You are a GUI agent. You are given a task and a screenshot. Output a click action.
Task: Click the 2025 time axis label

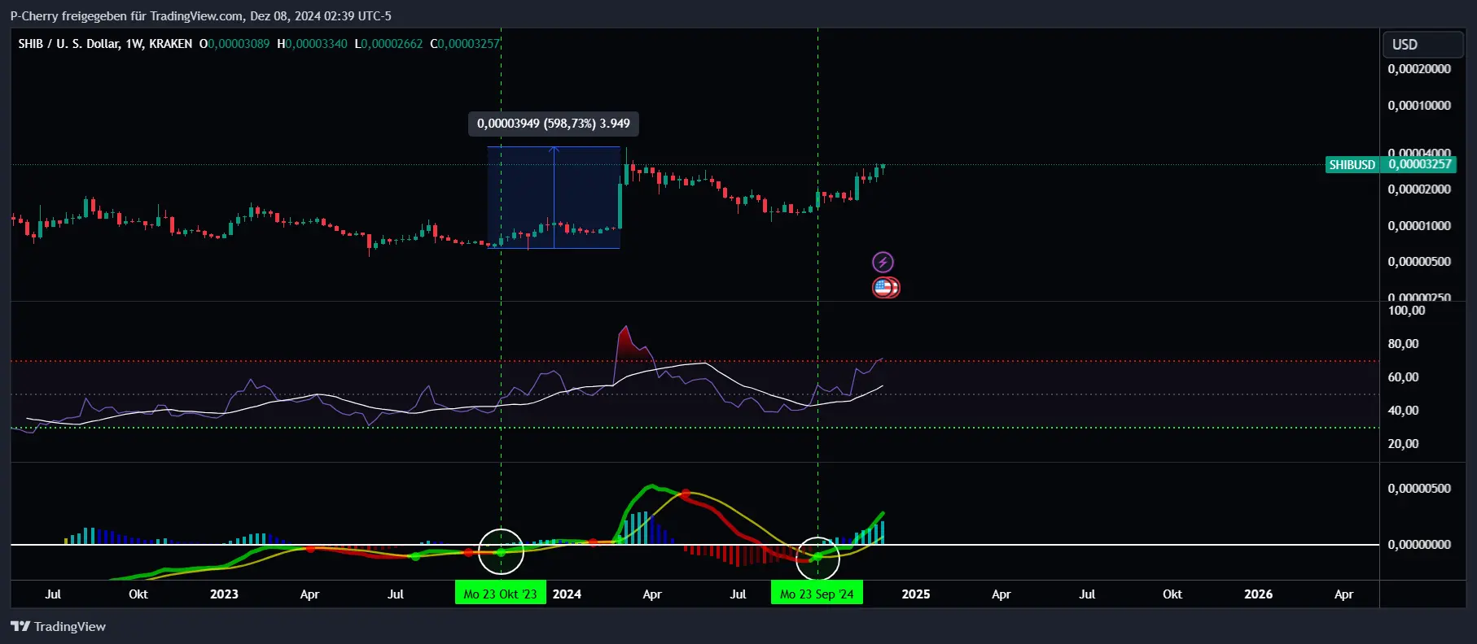(x=916, y=594)
